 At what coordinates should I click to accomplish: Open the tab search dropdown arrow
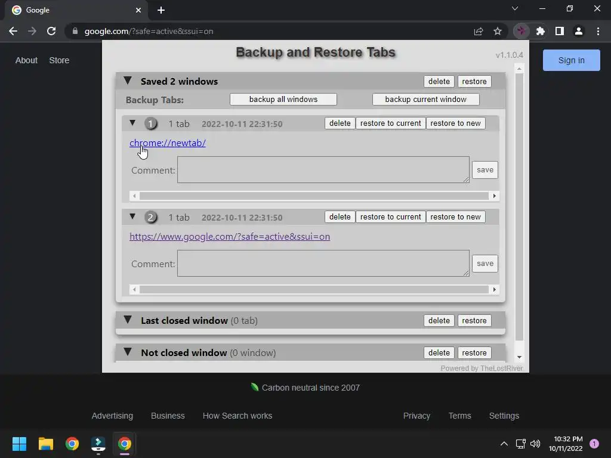pos(515,8)
